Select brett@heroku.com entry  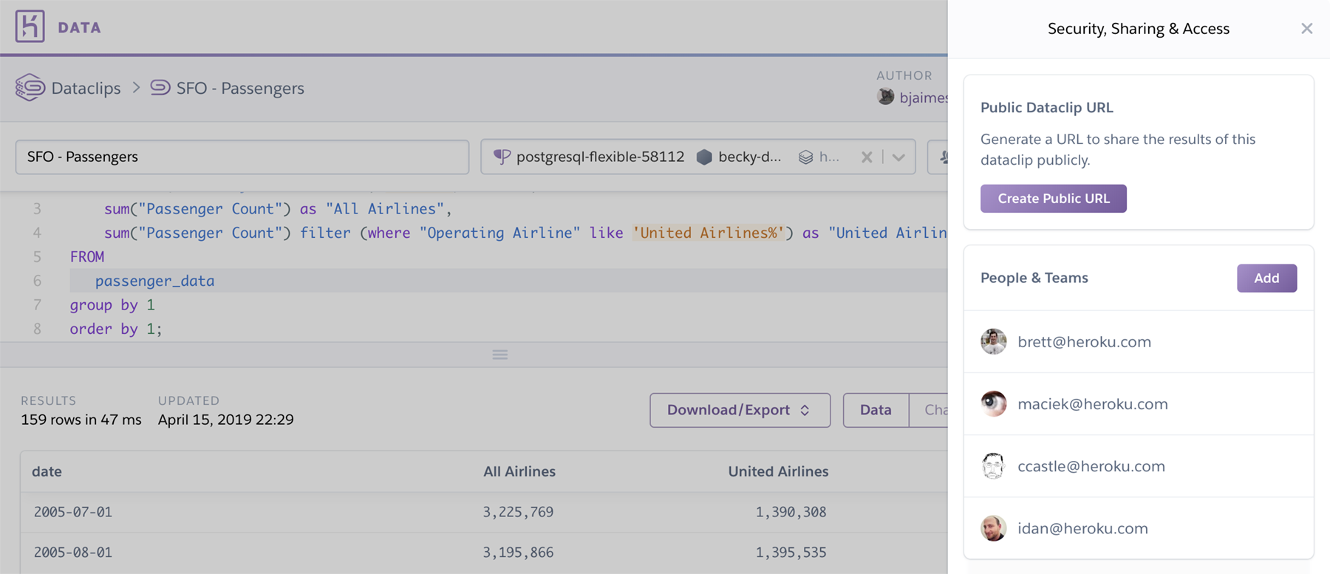1139,341
